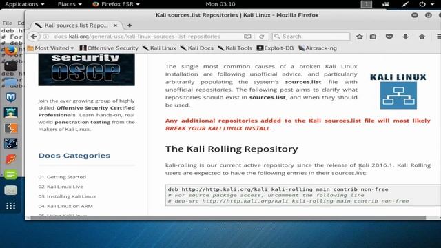Screen dimensions: 441x248
Task: Expand the Most Visited bookmarks dropdown
Action: [50, 48]
